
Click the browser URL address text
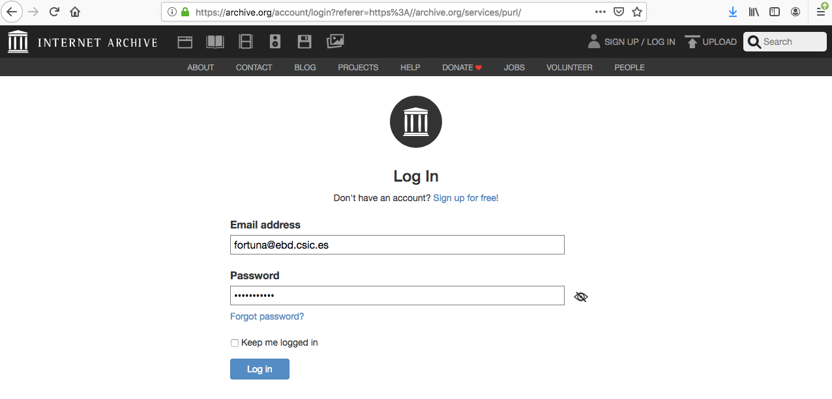coord(358,12)
